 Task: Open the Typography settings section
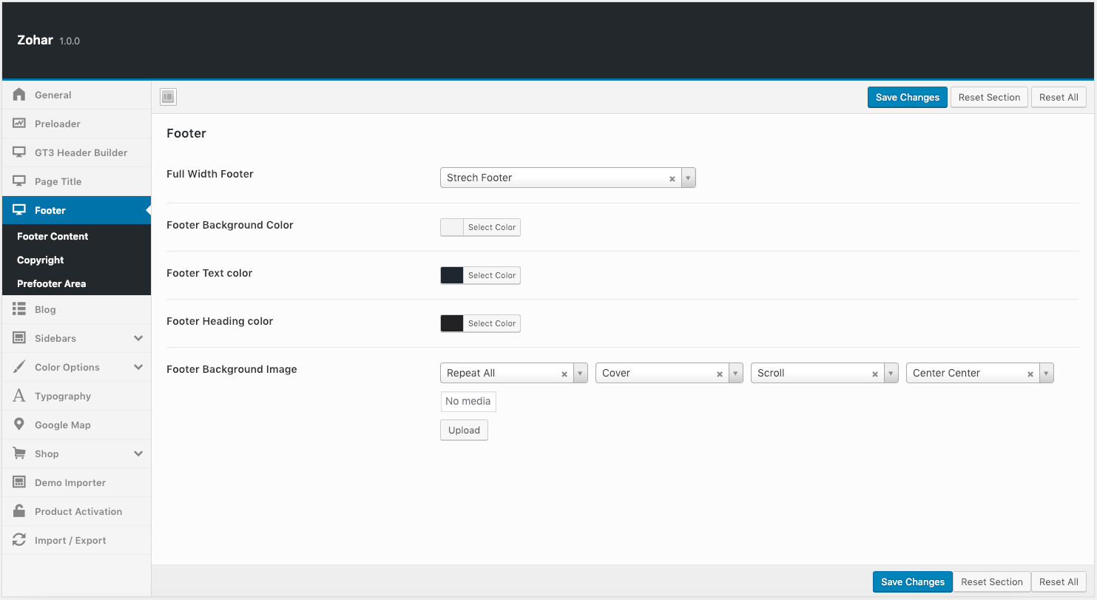76,396
